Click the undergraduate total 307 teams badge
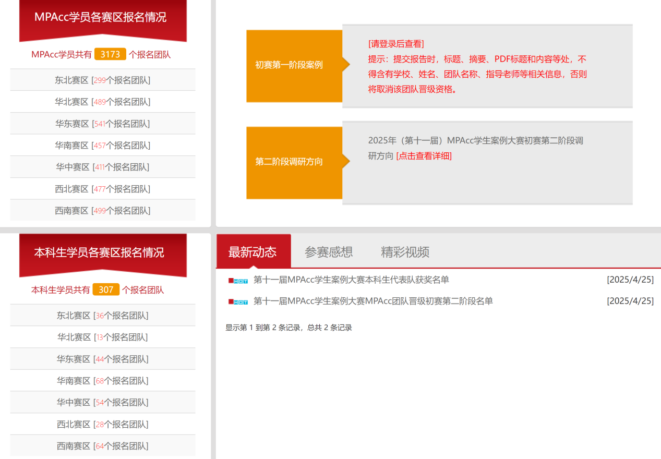The width and height of the screenshot is (661, 459). [x=106, y=289]
